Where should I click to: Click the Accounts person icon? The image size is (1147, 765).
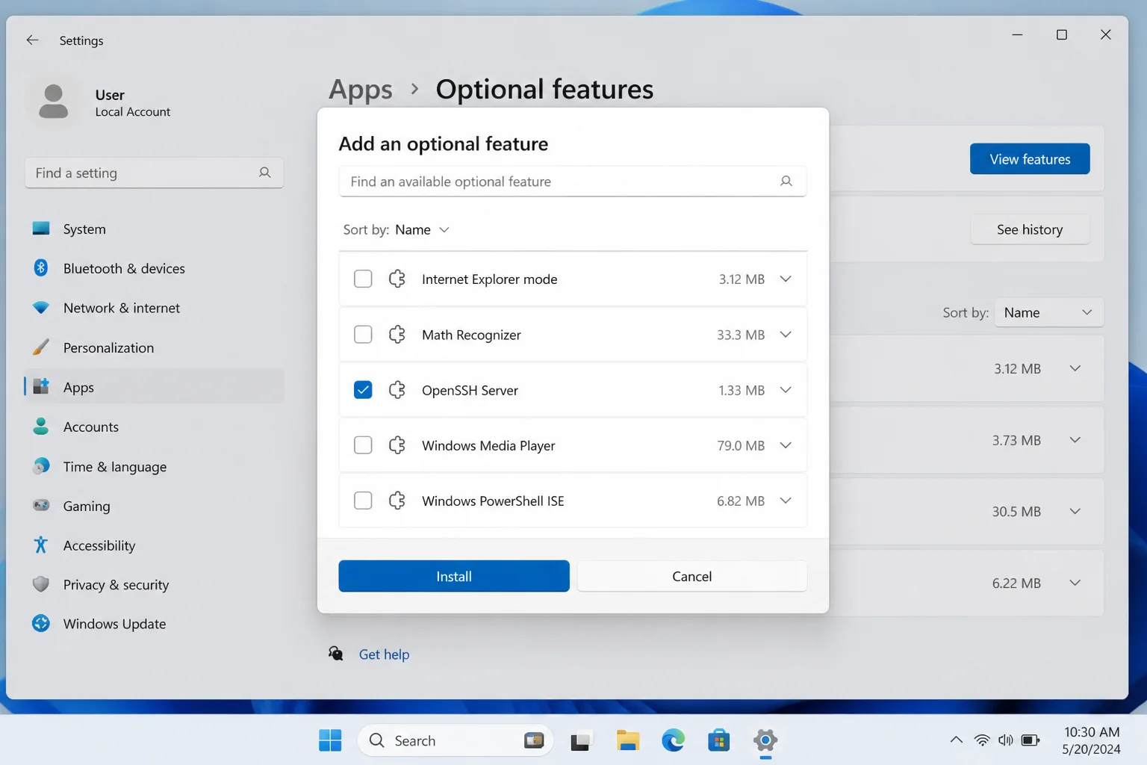point(41,426)
